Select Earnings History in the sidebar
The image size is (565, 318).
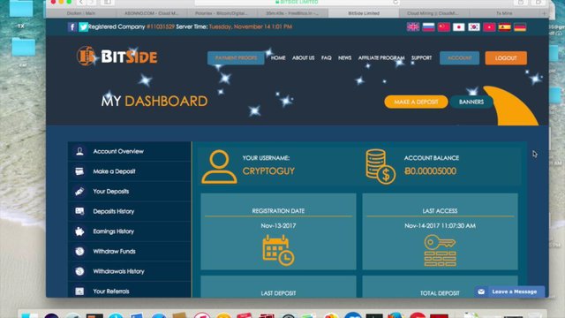click(130, 231)
